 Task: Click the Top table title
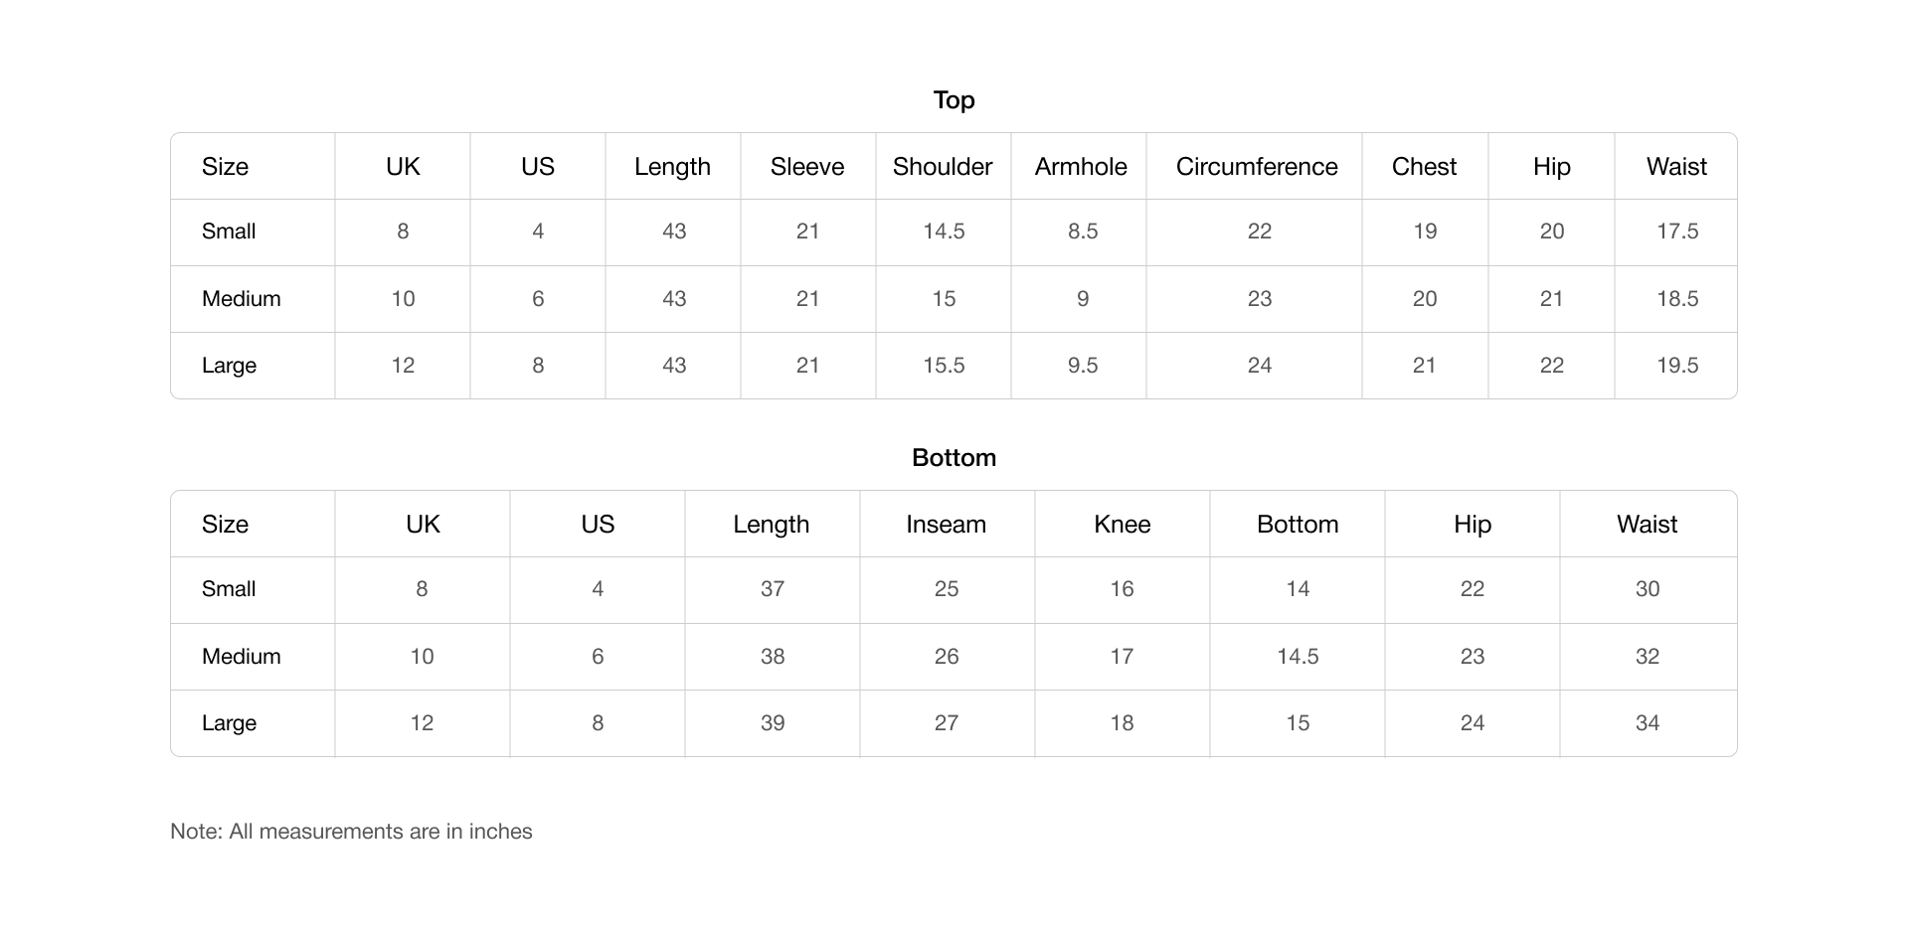point(954,100)
